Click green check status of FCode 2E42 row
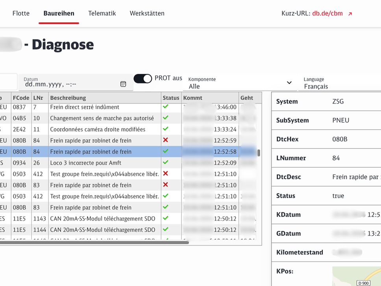The height and width of the screenshot is (286, 381). (x=165, y=129)
